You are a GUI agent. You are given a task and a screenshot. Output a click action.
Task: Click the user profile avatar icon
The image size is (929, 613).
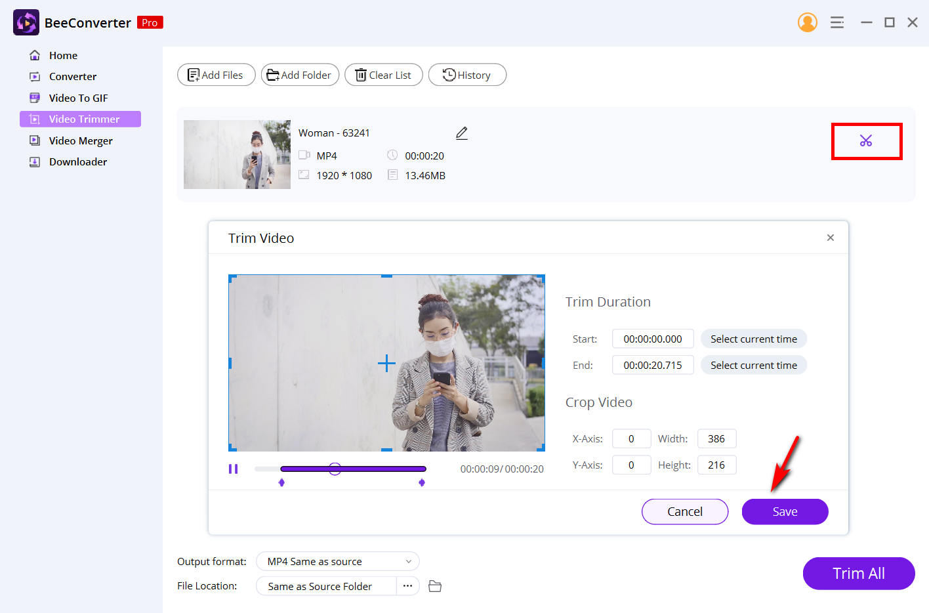[808, 22]
